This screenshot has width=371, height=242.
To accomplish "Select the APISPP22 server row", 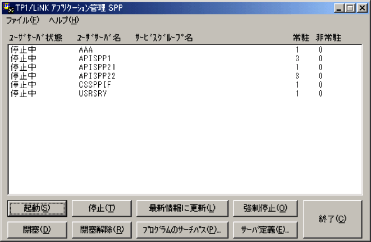I will (185, 76).
